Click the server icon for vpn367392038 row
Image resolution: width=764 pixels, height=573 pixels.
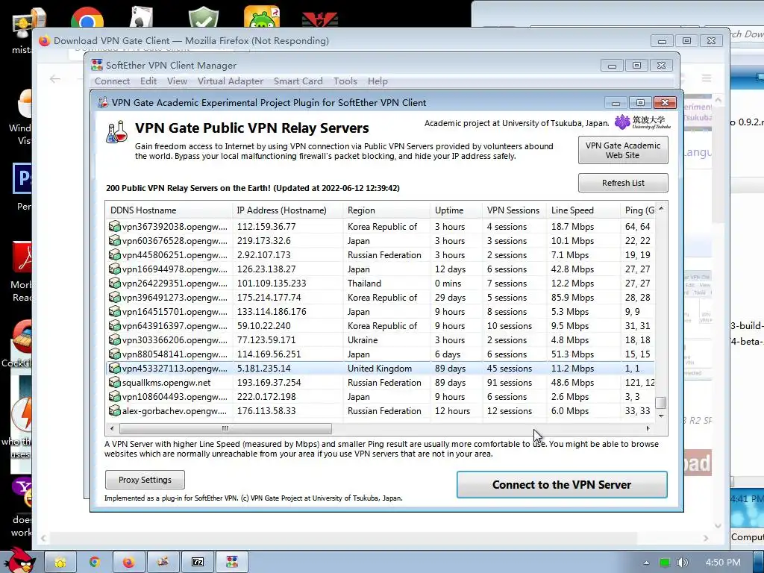tap(114, 227)
